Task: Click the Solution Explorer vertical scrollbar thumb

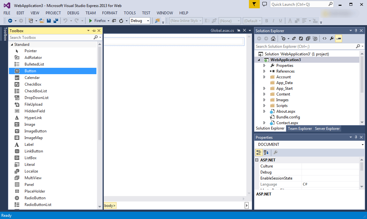Action: click(x=362, y=75)
